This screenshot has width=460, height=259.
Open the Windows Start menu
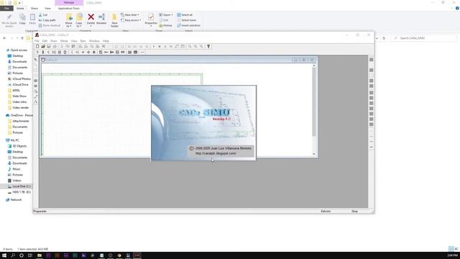[x=4, y=255]
